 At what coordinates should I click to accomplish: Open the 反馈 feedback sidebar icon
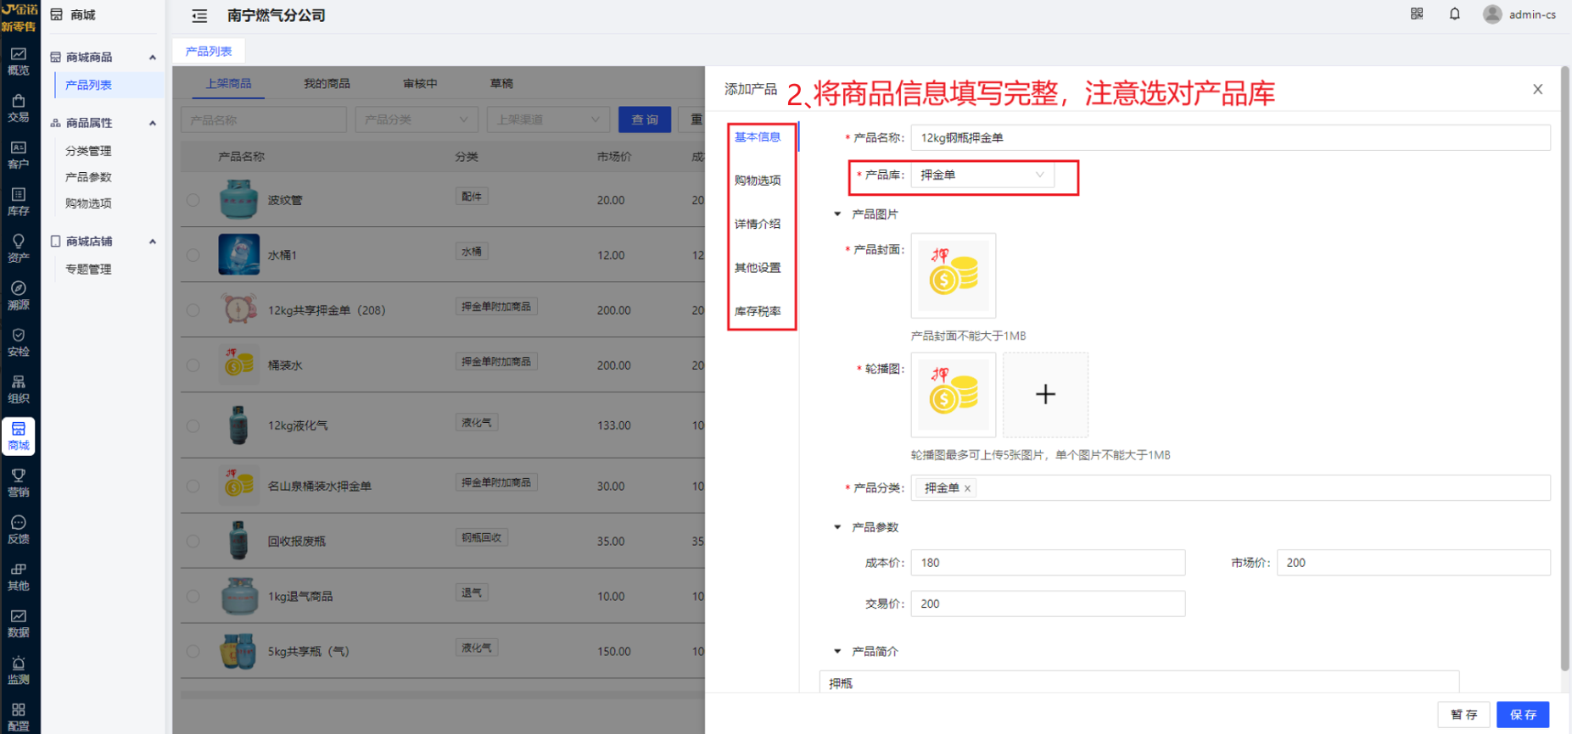click(19, 530)
